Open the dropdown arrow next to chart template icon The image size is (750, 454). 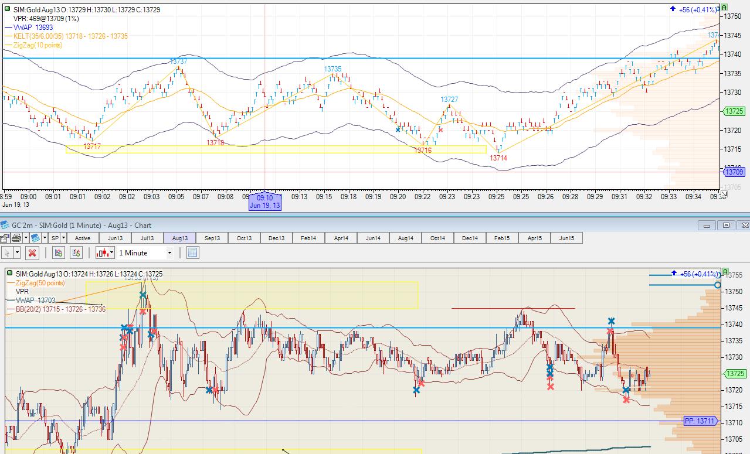pos(45,238)
